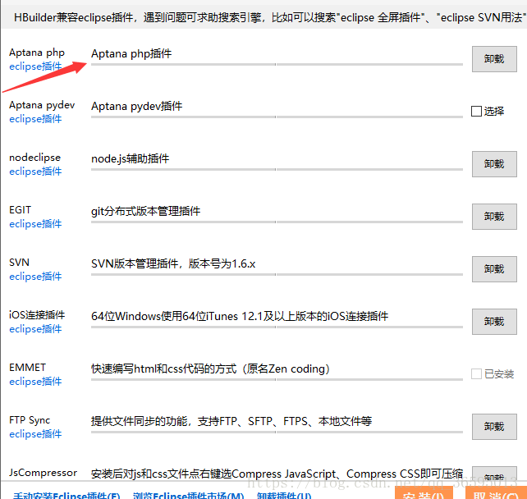The width and height of the screenshot is (527, 499).
Task: Click the Zen coding description text
Action: point(210,369)
